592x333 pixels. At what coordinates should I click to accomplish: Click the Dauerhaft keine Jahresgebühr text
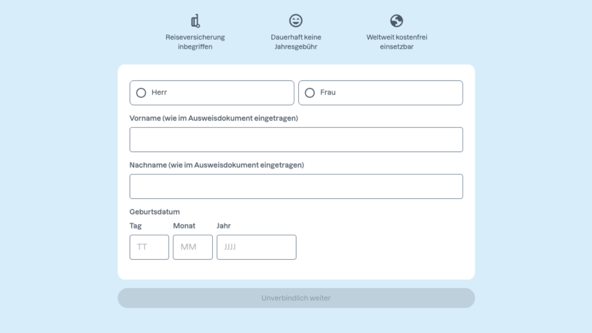point(296,42)
